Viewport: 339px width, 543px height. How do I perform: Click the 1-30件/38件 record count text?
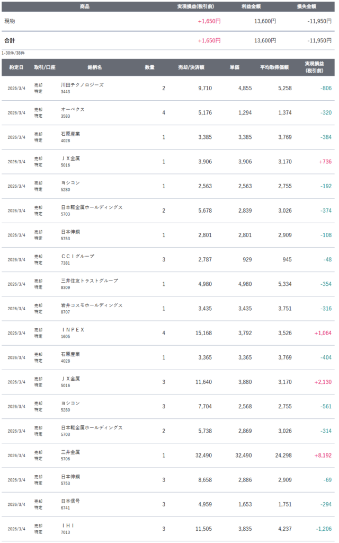tap(13, 53)
